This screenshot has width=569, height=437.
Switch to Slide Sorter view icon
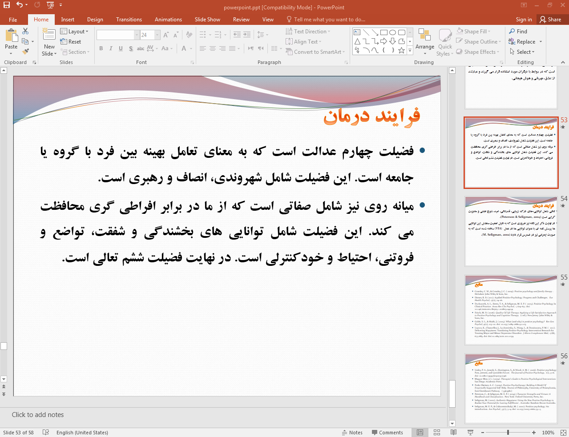[x=437, y=432]
